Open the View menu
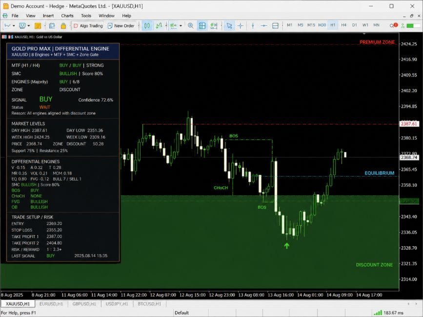The width and height of the screenshot is (423, 317). (30, 16)
